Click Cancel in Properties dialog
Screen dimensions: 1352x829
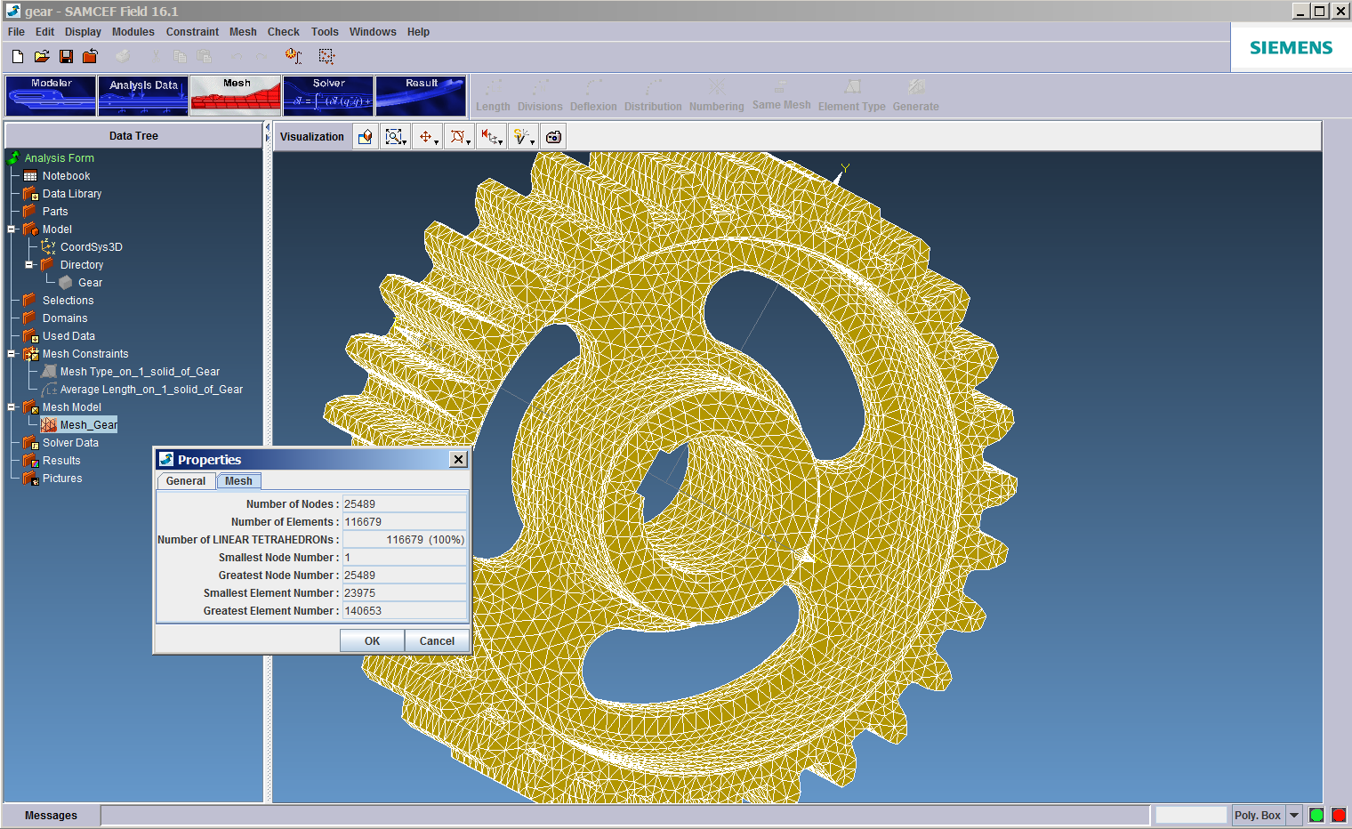click(437, 640)
